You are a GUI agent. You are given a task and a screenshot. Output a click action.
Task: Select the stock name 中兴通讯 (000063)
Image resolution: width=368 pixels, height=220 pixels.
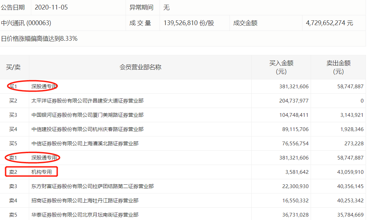coord(26,23)
